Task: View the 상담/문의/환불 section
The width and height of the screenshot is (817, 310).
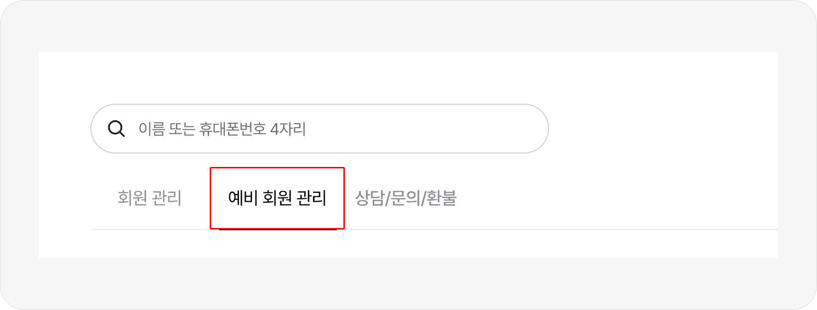Action: 406,198
